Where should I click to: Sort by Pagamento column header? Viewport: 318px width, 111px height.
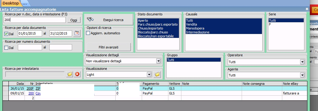tap(155, 84)
